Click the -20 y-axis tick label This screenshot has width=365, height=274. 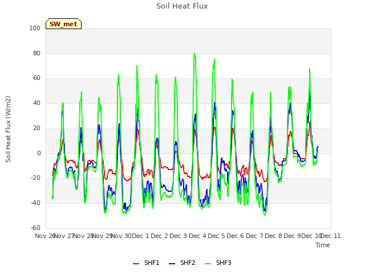[x=35, y=178]
